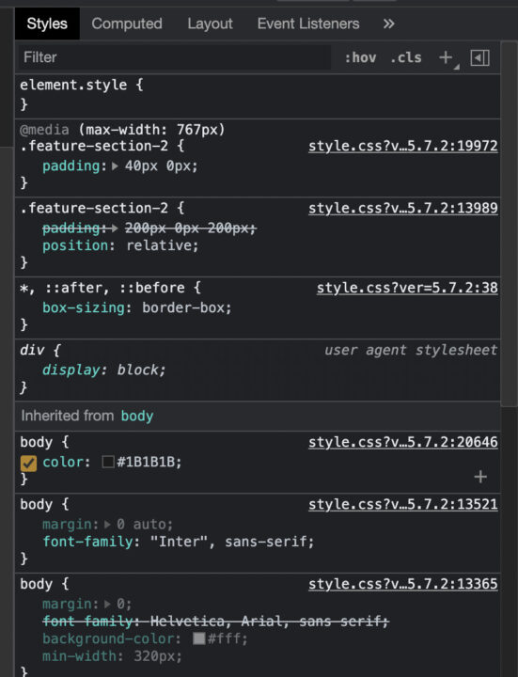Switch to the Layout tab
518x677 pixels.
click(211, 24)
